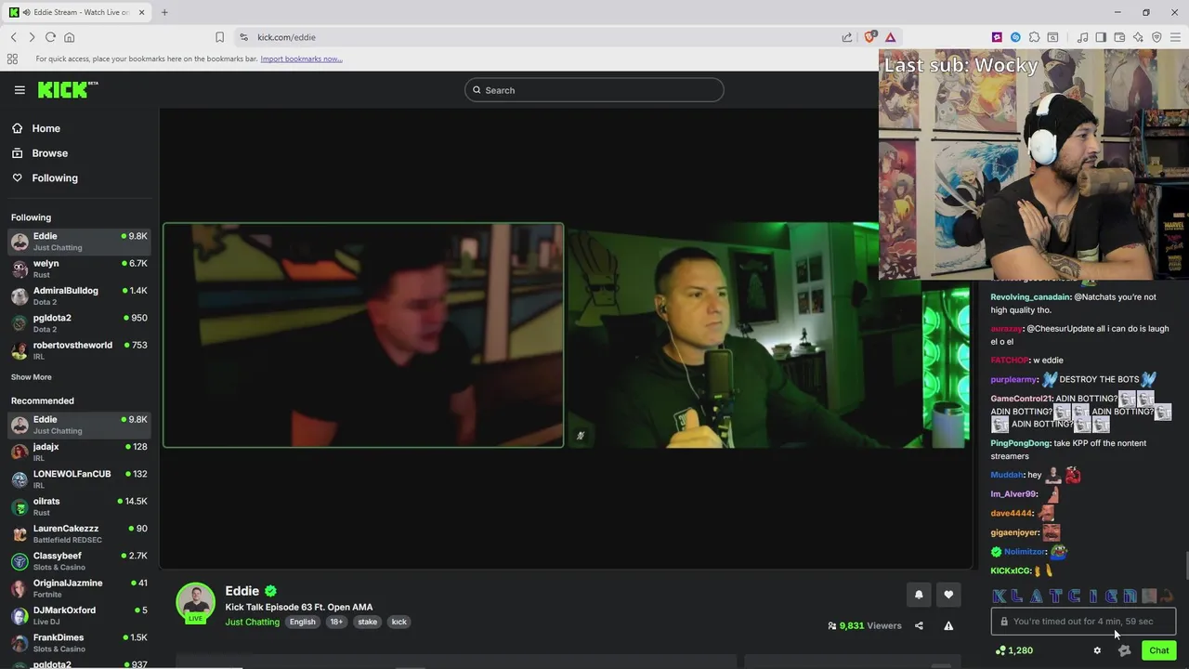1189x669 pixels.
Task: Open LONEWOLFanCUB recommended channel
Action: (x=79, y=479)
